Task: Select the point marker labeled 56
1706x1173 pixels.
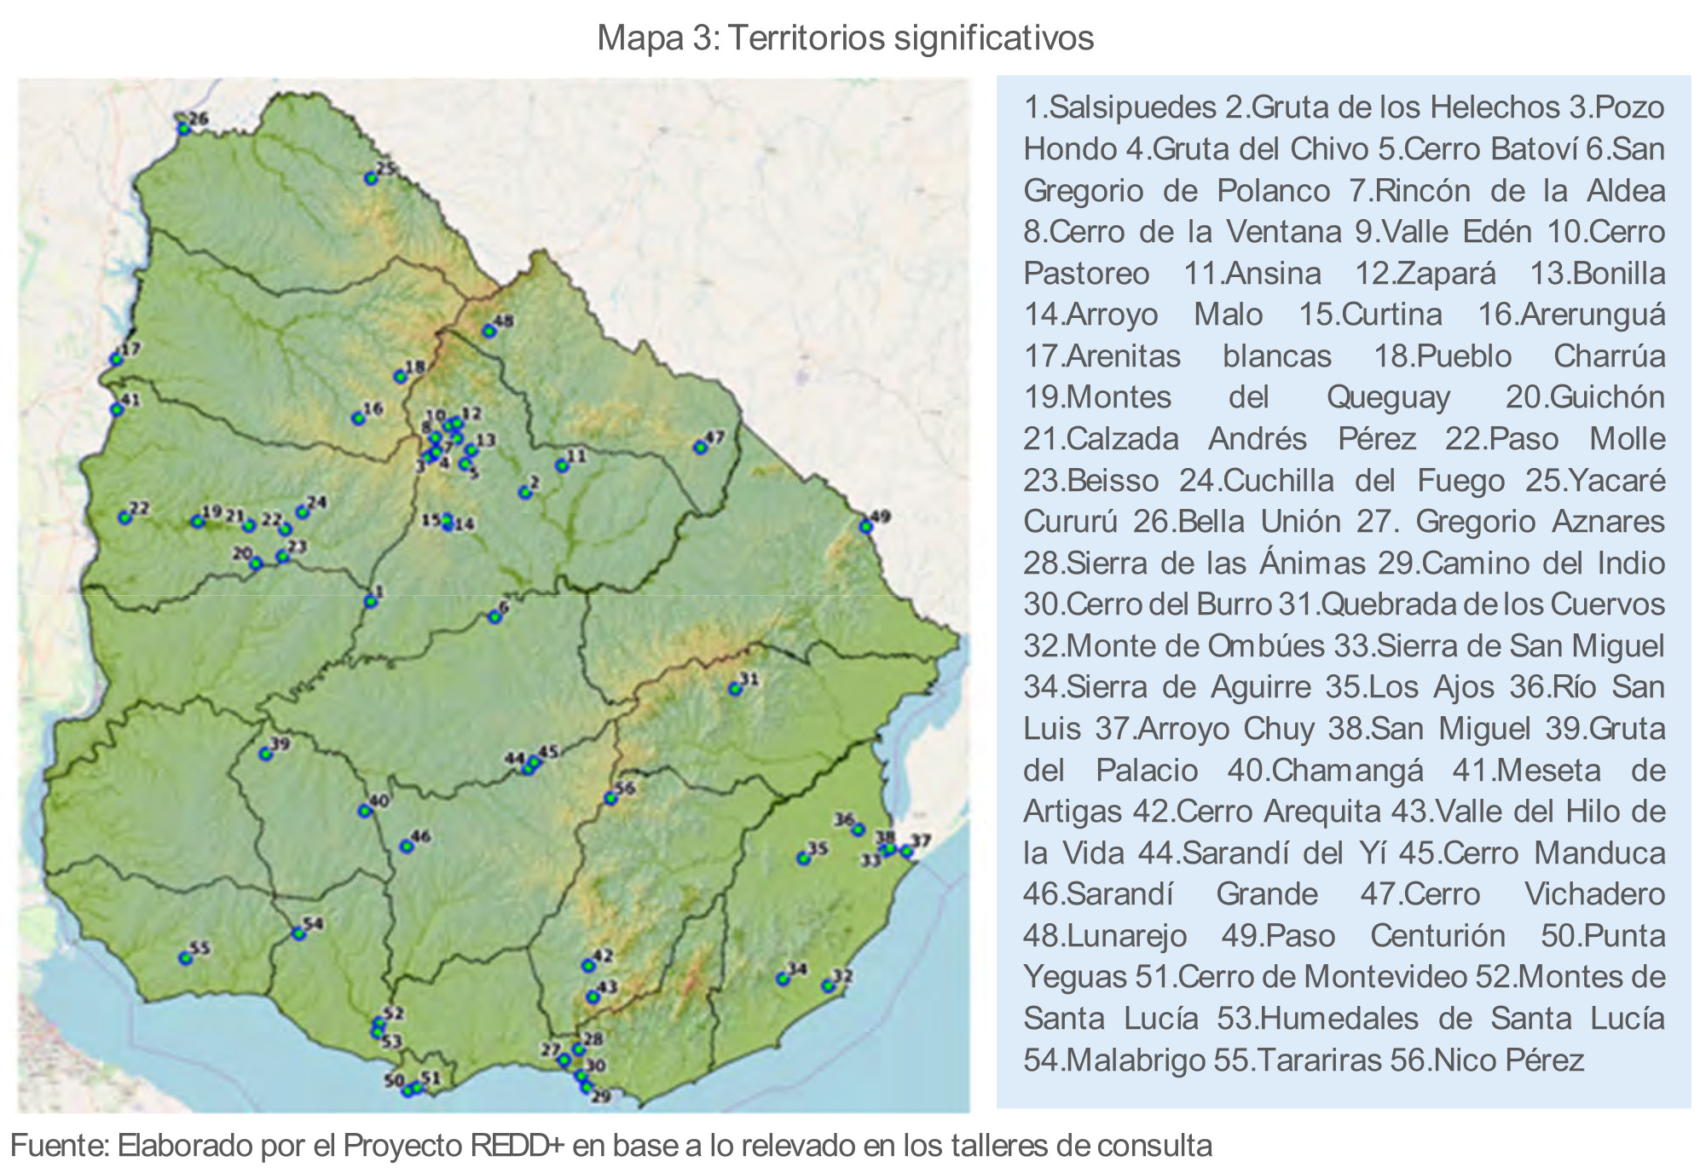Action: [x=611, y=798]
